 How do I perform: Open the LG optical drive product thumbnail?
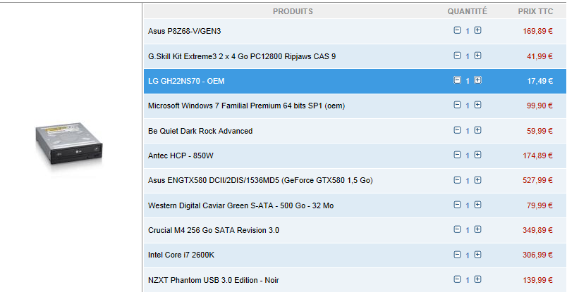pos(70,147)
